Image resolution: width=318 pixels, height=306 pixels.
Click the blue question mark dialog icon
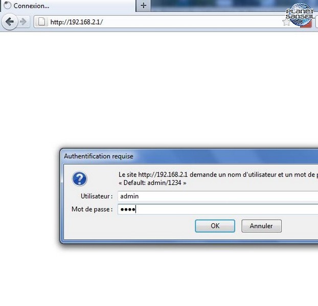pos(80,179)
